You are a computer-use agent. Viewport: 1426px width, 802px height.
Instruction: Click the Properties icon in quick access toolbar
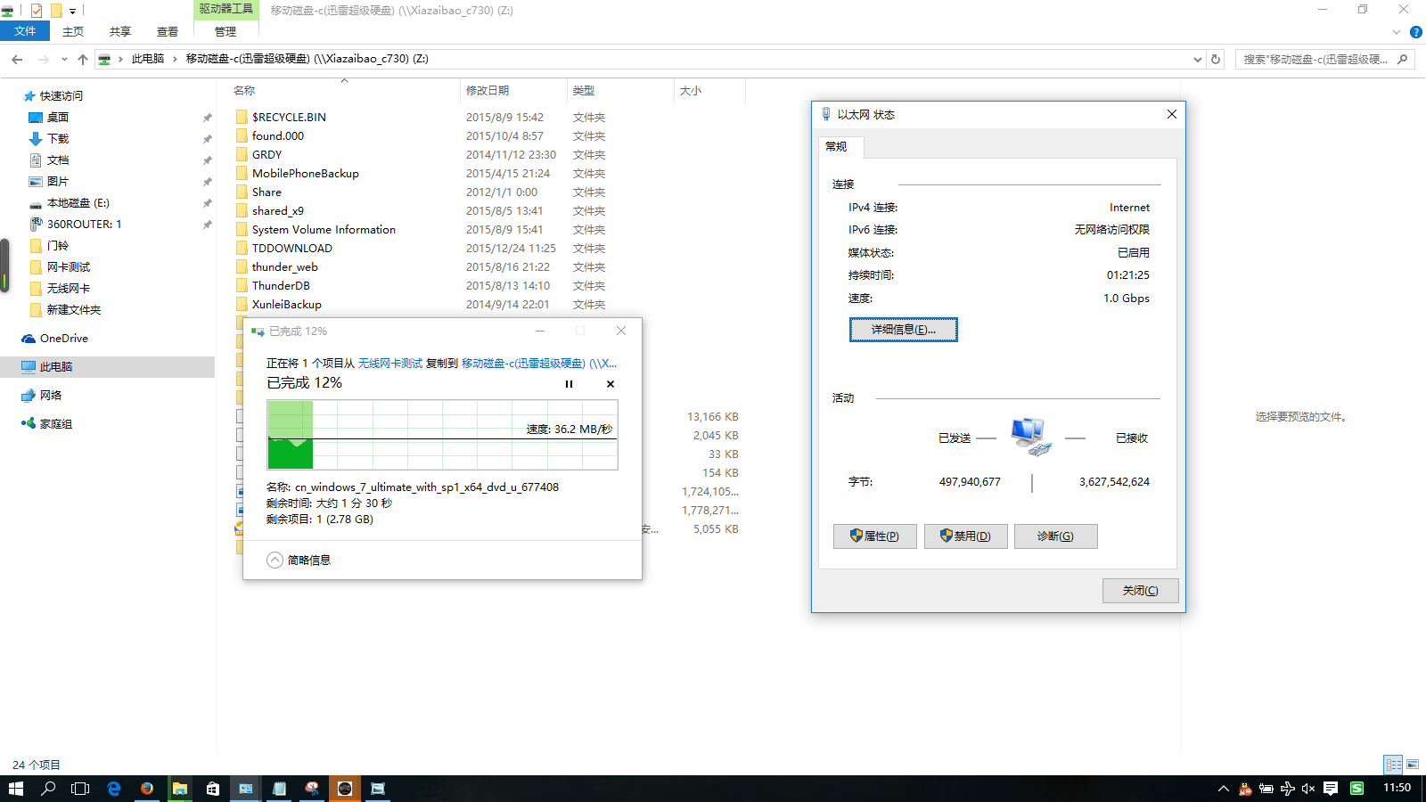point(37,11)
